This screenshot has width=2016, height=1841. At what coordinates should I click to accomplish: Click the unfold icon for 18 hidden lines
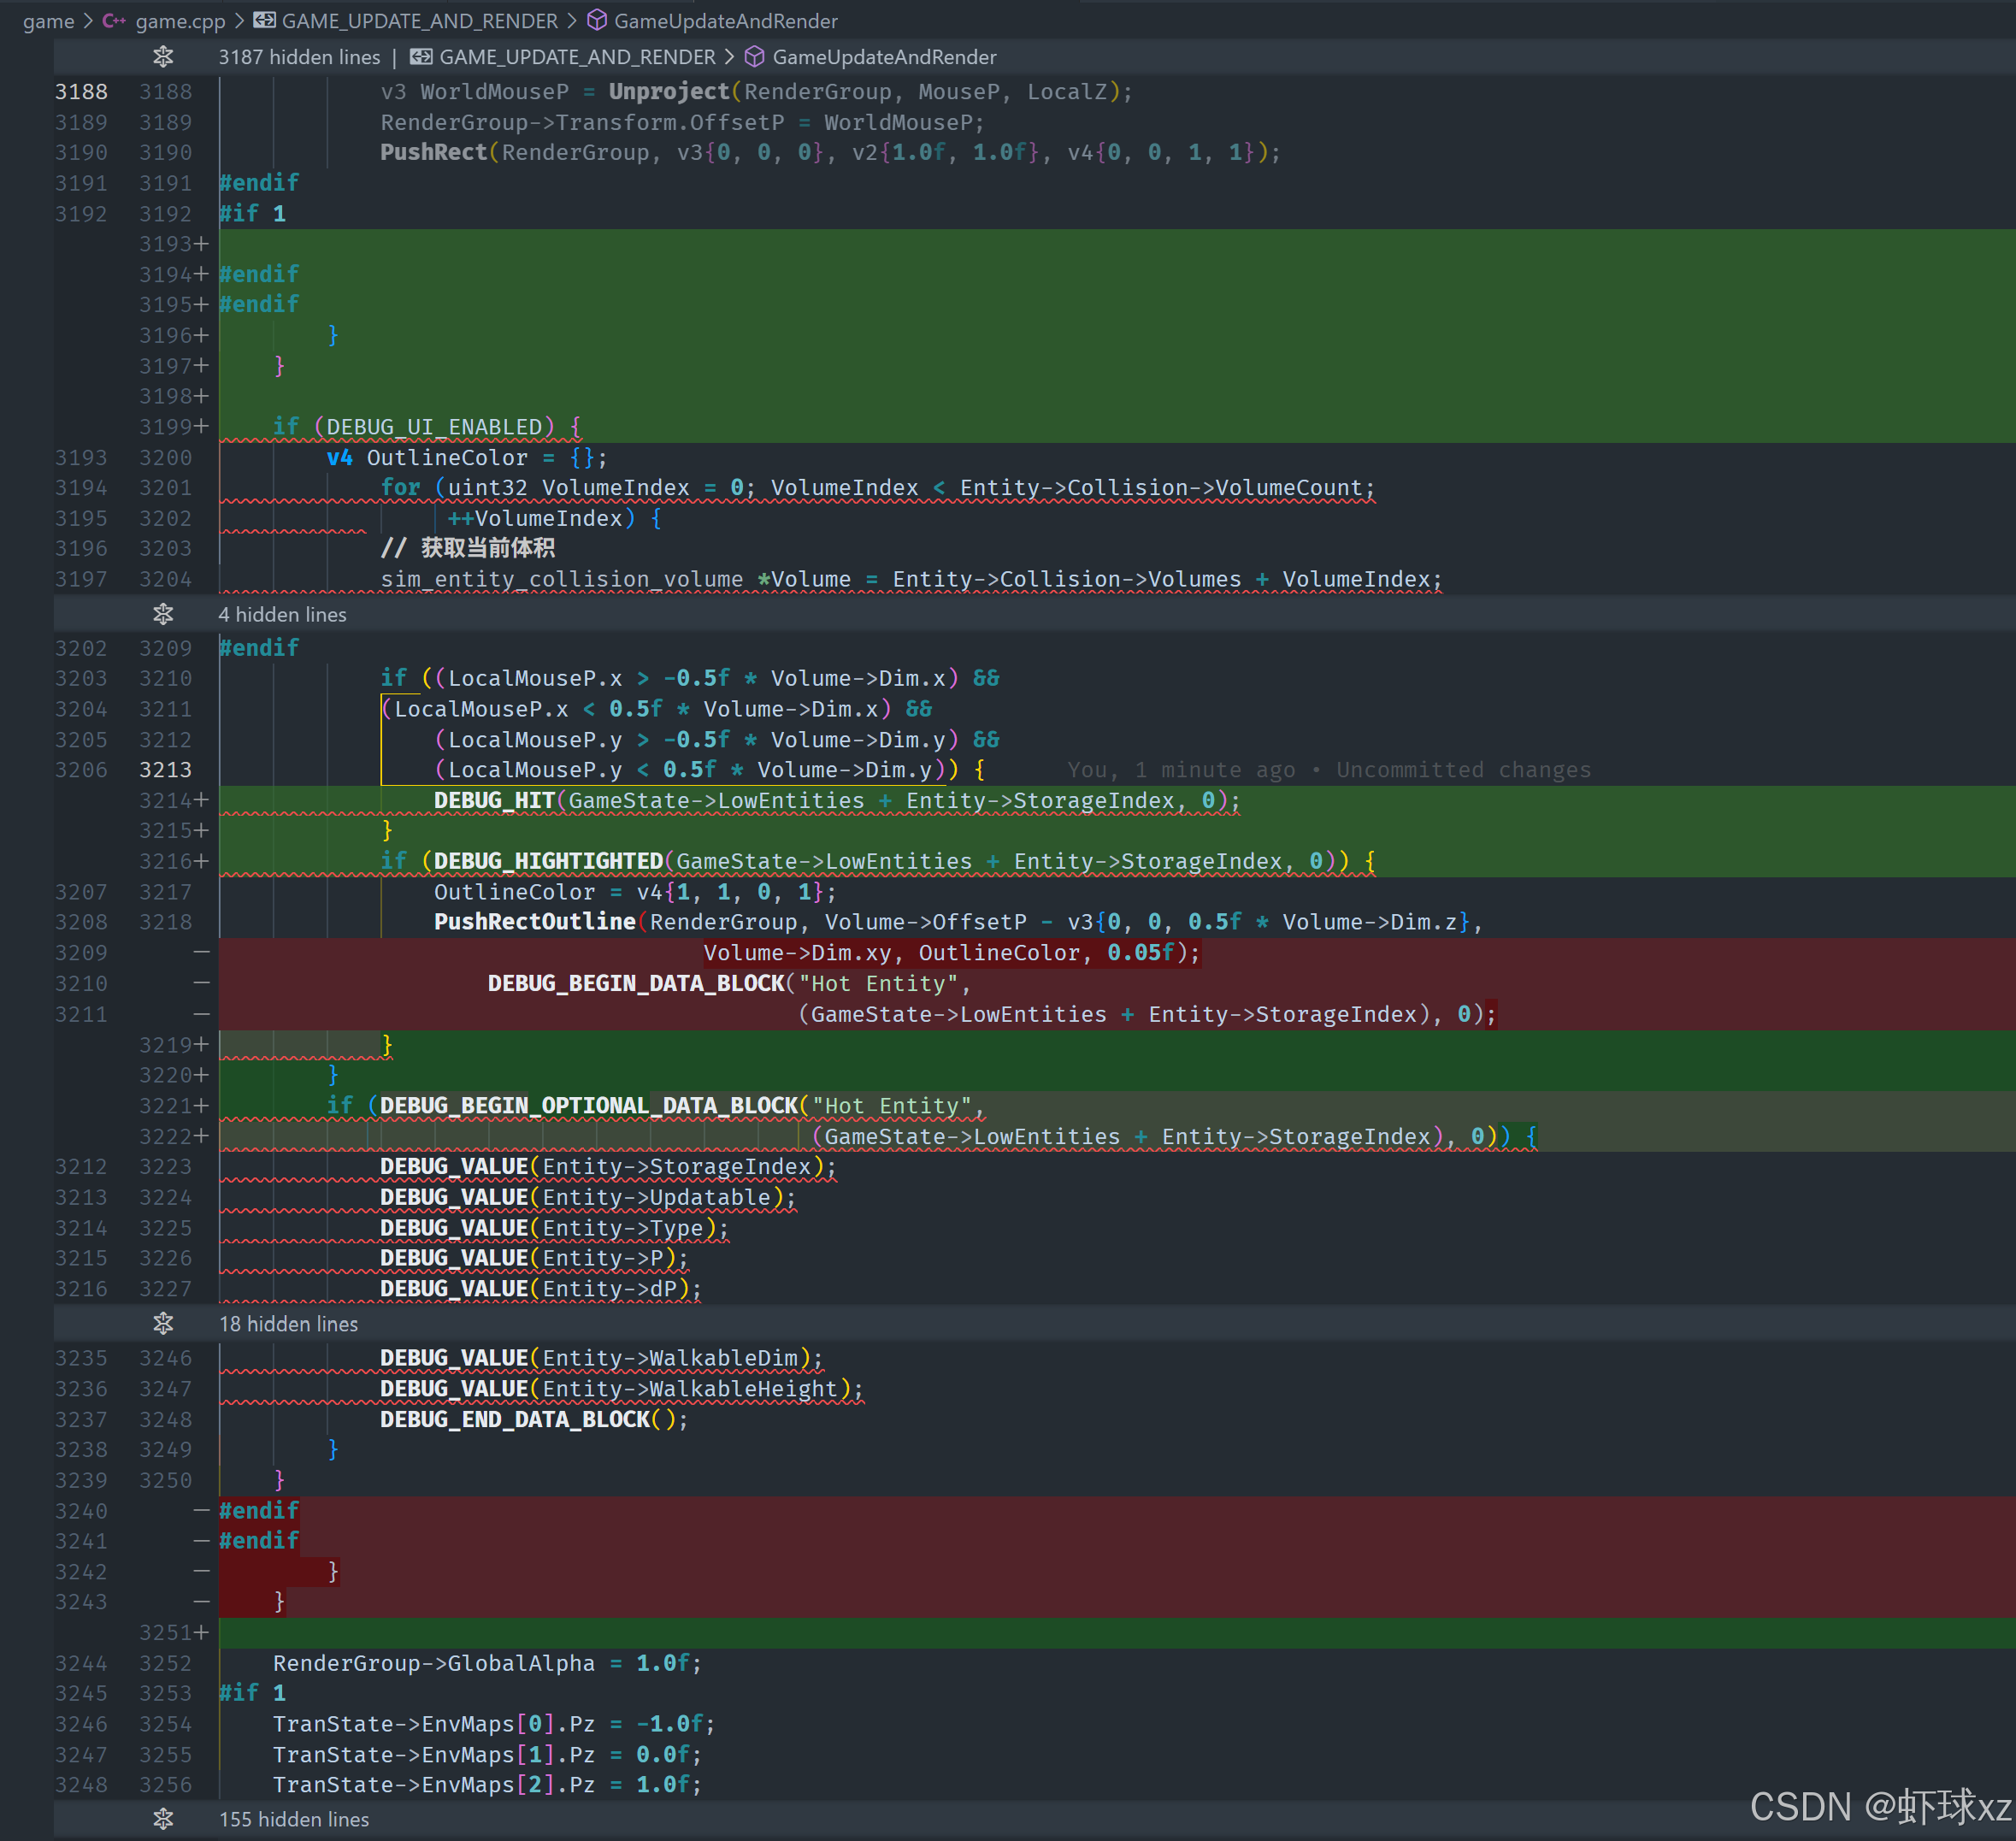pos(163,1323)
